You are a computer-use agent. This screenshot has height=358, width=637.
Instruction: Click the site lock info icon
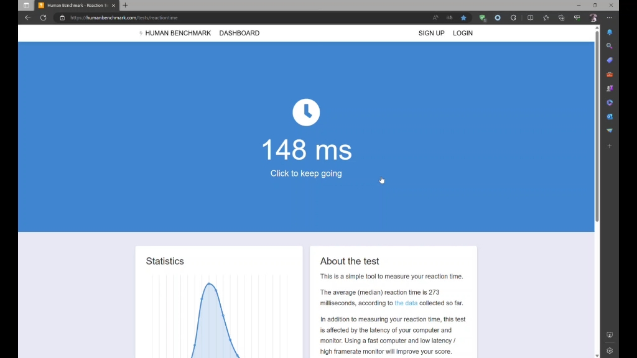62,17
